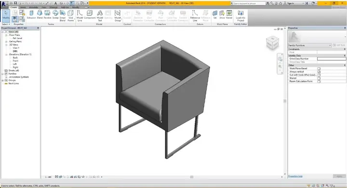Open the steering wheel on navigation bar

[280, 59]
